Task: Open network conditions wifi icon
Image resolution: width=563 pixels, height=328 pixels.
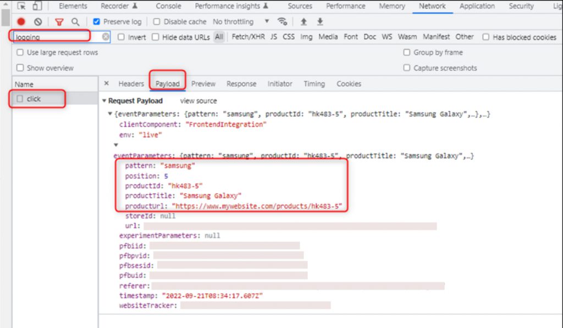Action: [283, 22]
